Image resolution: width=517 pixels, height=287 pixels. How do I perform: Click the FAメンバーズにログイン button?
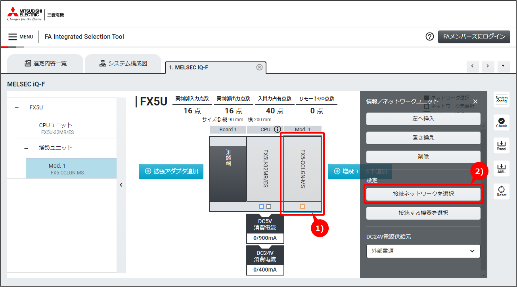pyautogui.click(x=474, y=36)
